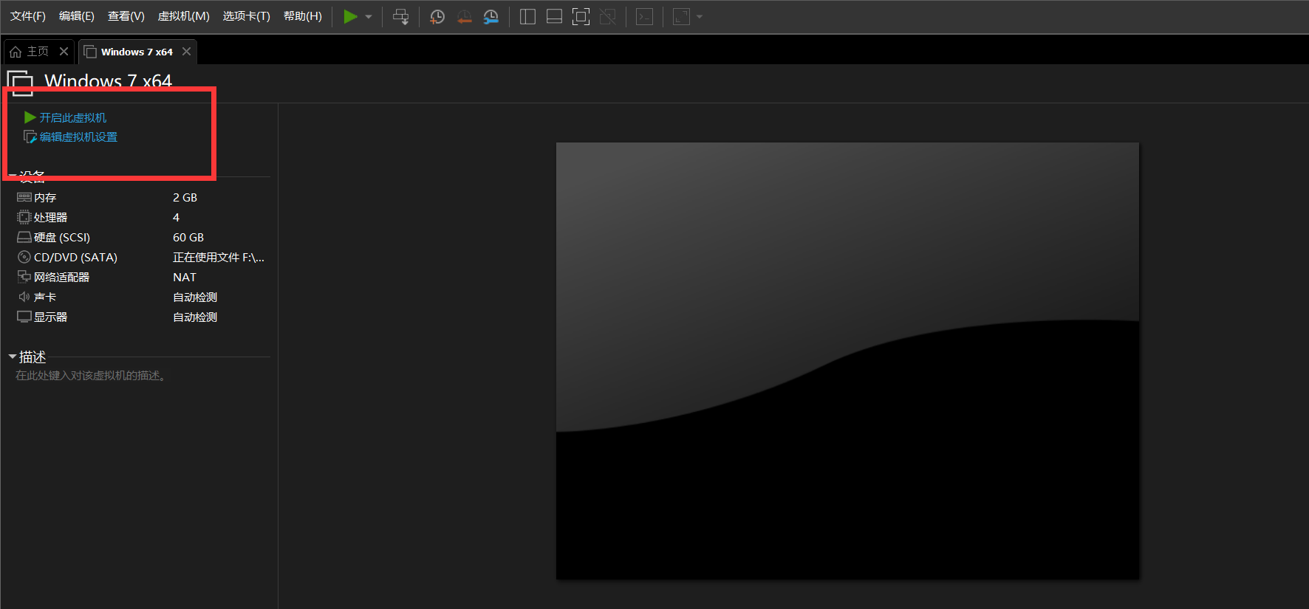Open the 帮助(H) menu
Viewport: 1309px width, 609px height.
click(303, 16)
